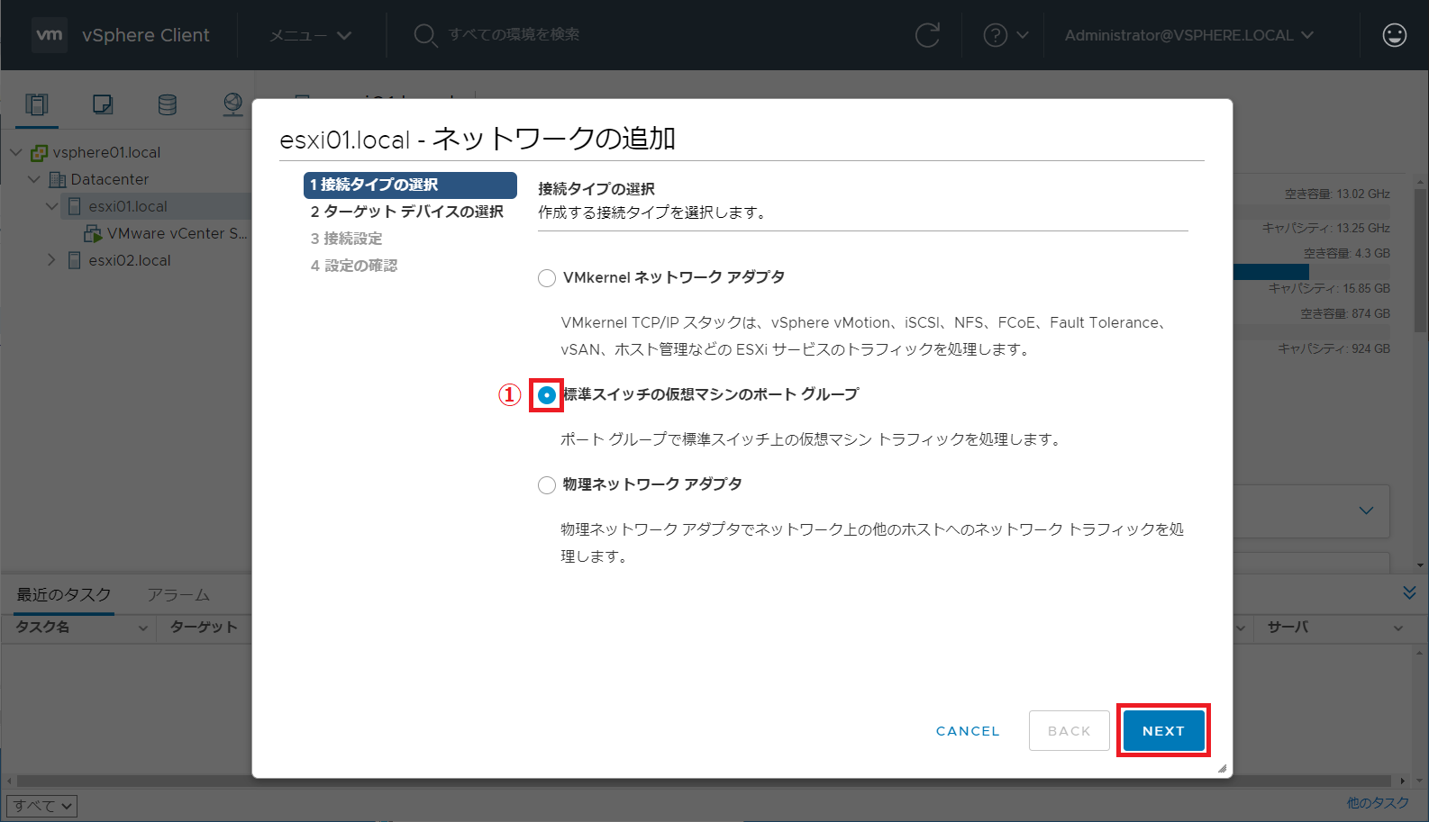The image size is (1429, 822).
Task: Open help dropdown chevron
Action: pos(1023,35)
